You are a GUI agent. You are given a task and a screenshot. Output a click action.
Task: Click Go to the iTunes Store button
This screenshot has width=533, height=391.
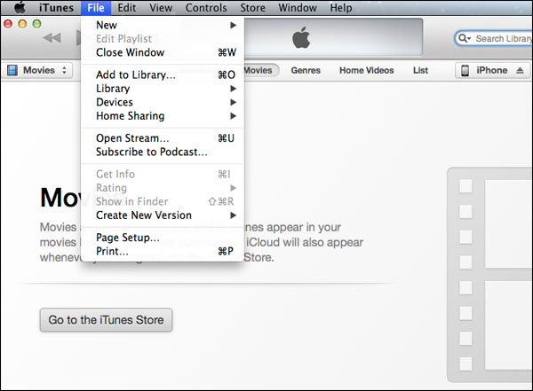(x=106, y=320)
